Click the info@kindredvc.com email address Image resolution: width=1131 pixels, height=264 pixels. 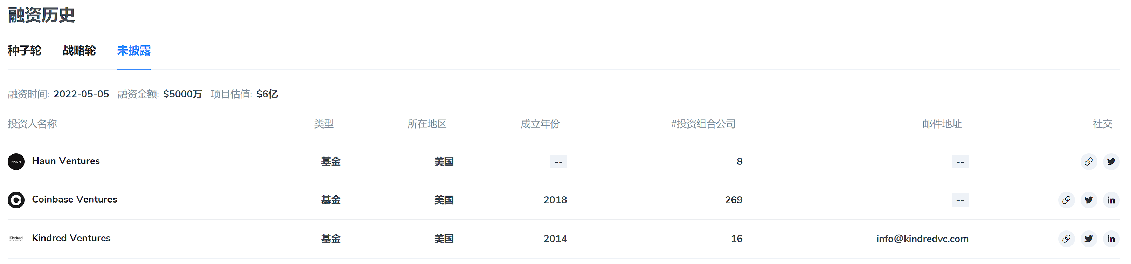click(x=922, y=239)
